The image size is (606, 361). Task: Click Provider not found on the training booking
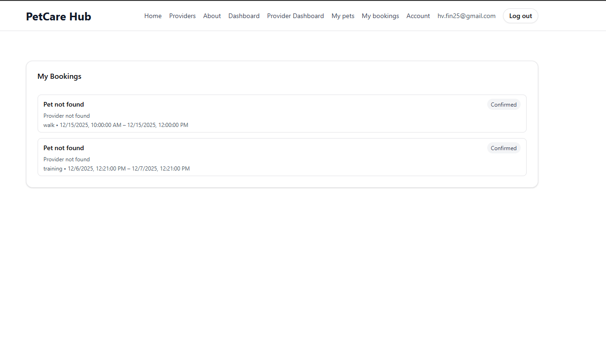coord(66,159)
